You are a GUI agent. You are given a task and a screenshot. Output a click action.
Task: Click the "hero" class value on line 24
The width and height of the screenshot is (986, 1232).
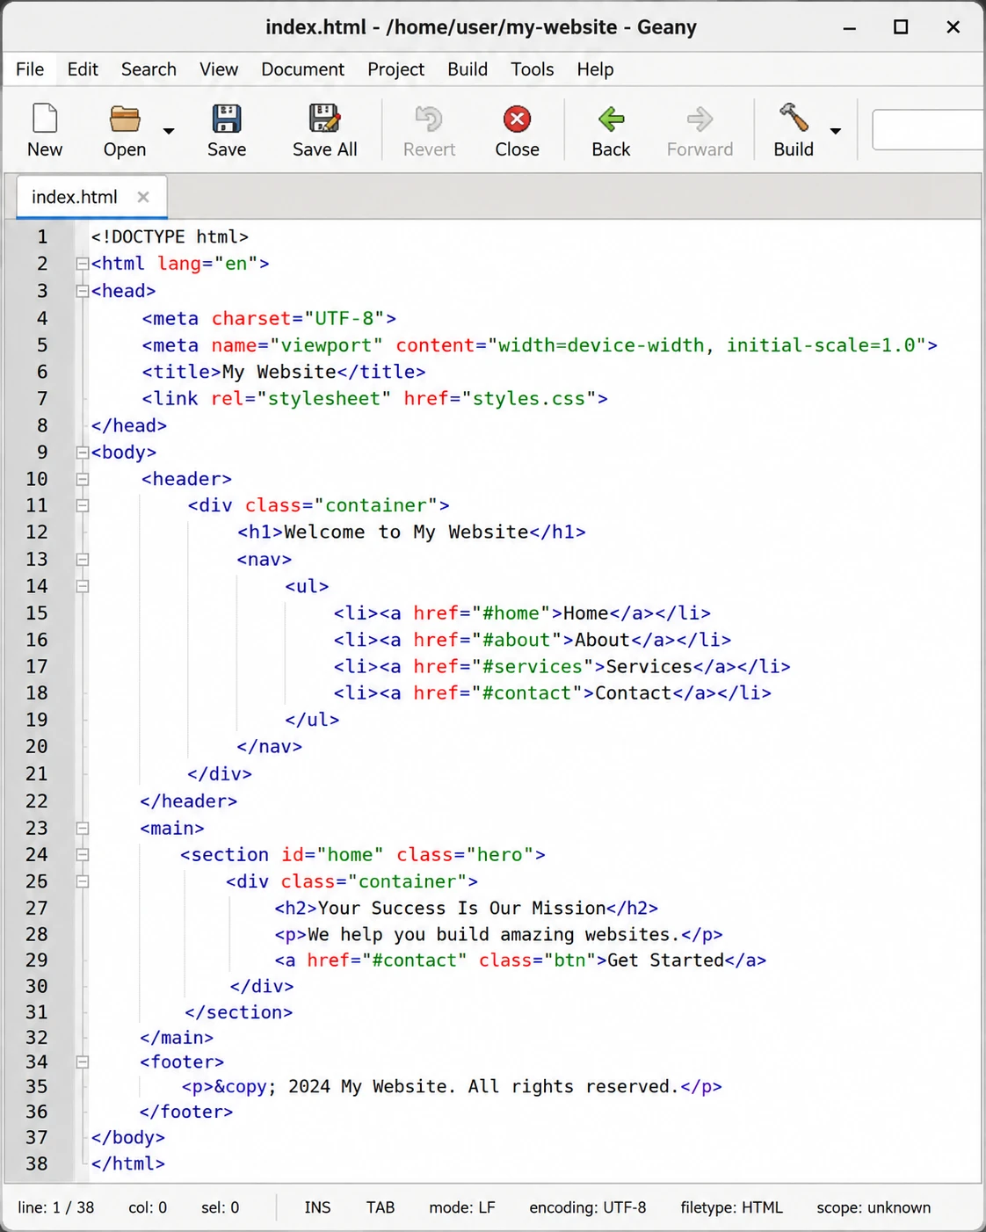[500, 854]
